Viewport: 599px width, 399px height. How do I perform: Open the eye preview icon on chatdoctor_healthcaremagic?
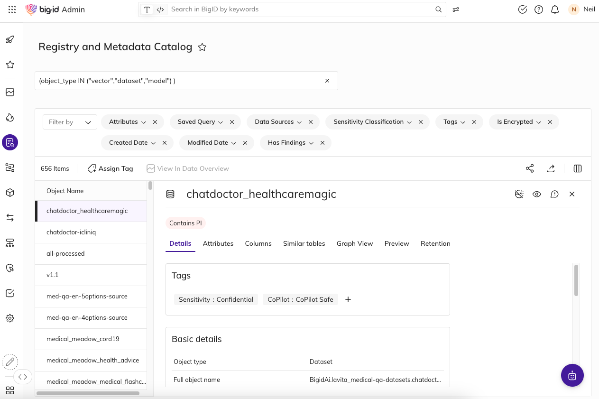coord(537,194)
